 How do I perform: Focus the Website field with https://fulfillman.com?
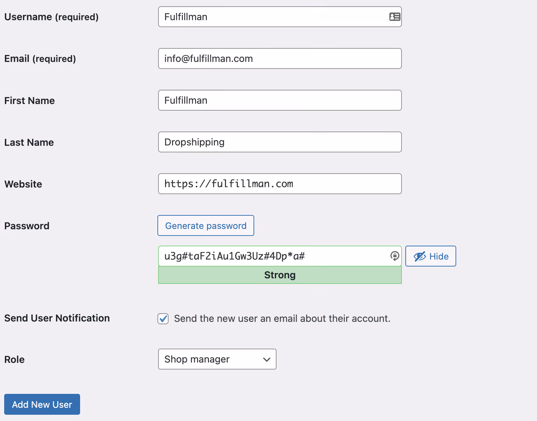(x=280, y=184)
